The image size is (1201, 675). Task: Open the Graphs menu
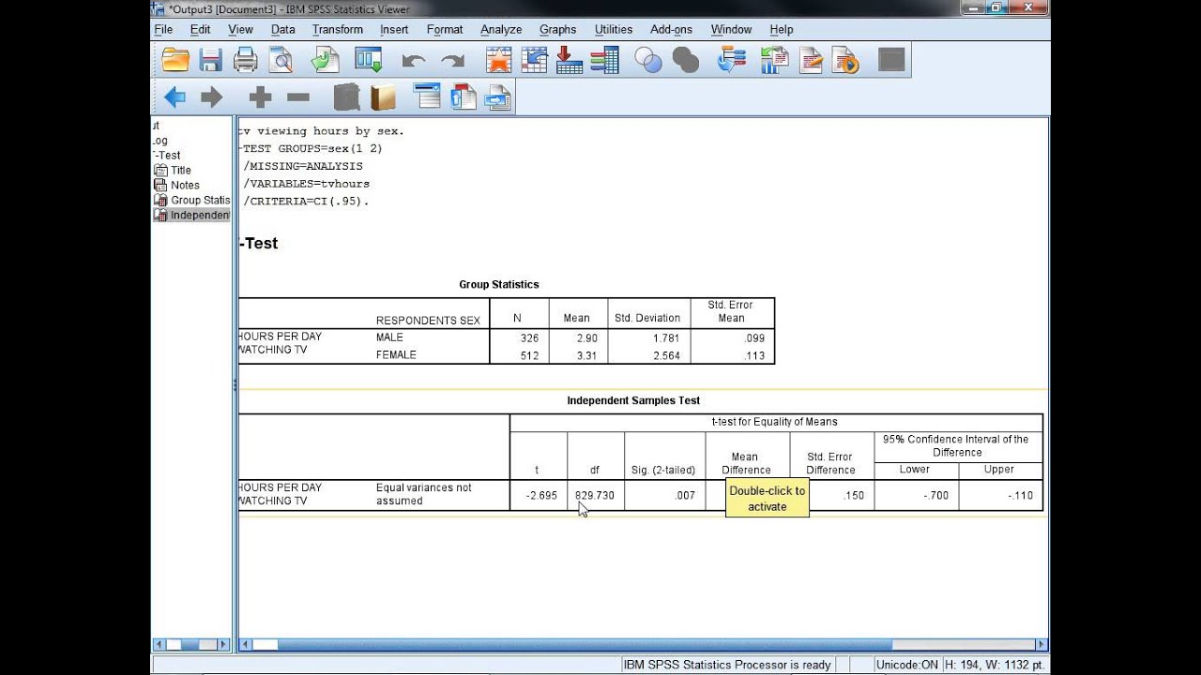[x=557, y=29]
